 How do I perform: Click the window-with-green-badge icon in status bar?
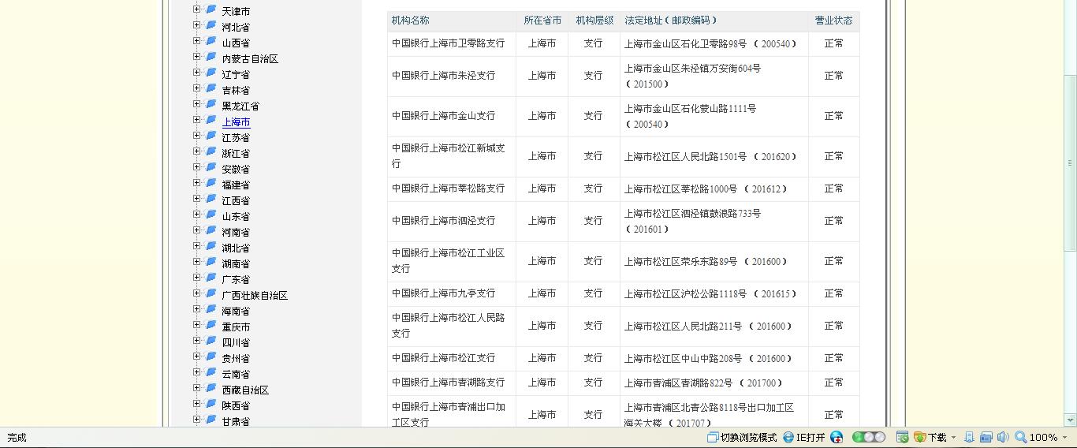coord(902,437)
